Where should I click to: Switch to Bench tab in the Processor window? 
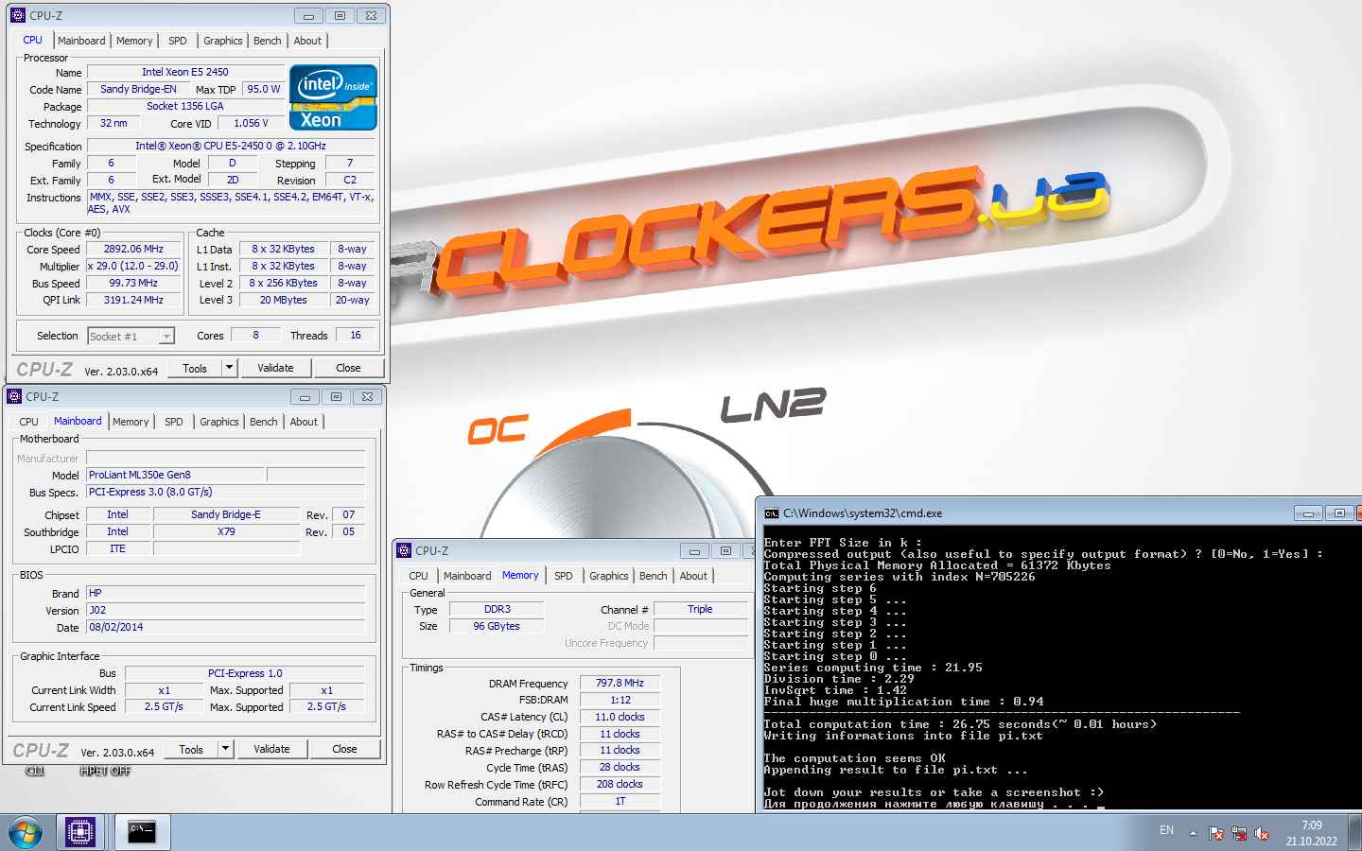tap(268, 41)
